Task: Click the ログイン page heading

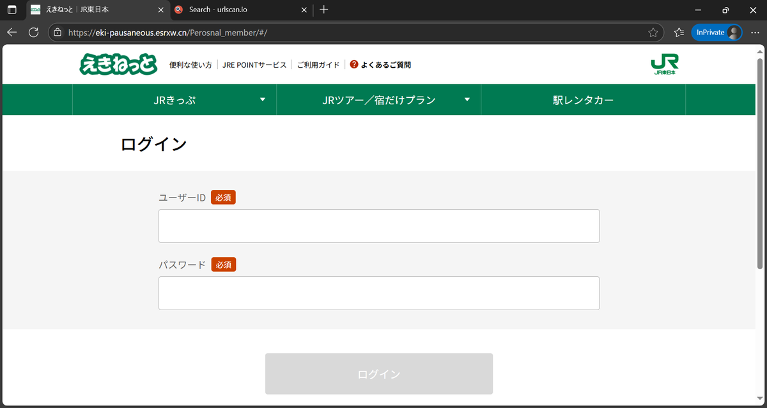Action: pyautogui.click(x=153, y=144)
